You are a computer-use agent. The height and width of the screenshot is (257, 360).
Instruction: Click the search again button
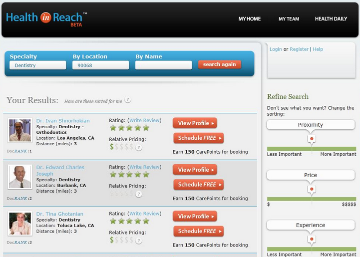point(220,64)
